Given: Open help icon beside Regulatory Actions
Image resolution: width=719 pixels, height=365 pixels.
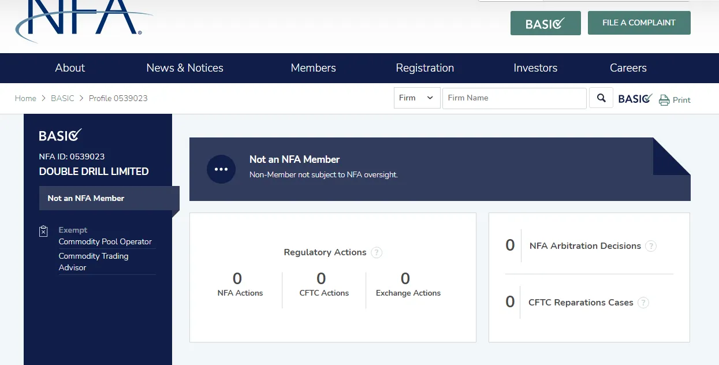Looking at the screenshot, I should 377,252.
